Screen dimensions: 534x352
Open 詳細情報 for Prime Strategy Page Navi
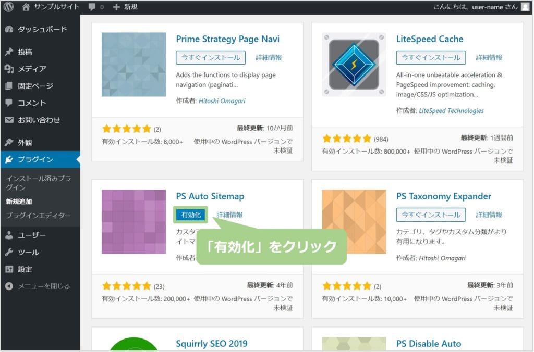tap(269, 57)
